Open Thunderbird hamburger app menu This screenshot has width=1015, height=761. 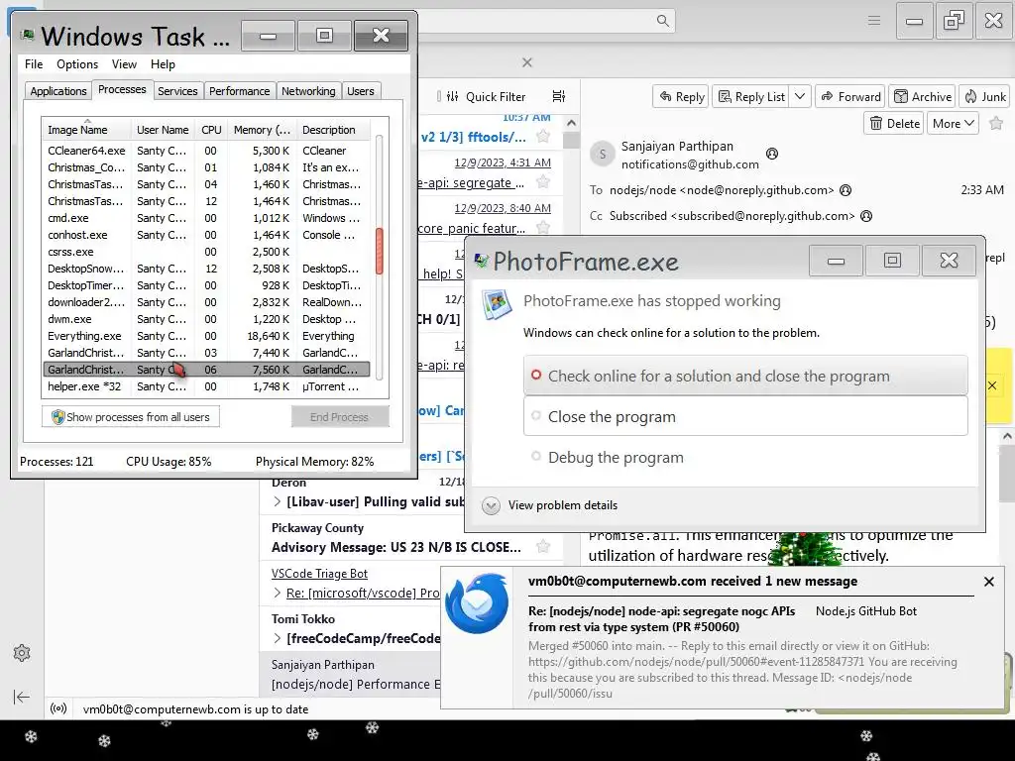[874, 21]
